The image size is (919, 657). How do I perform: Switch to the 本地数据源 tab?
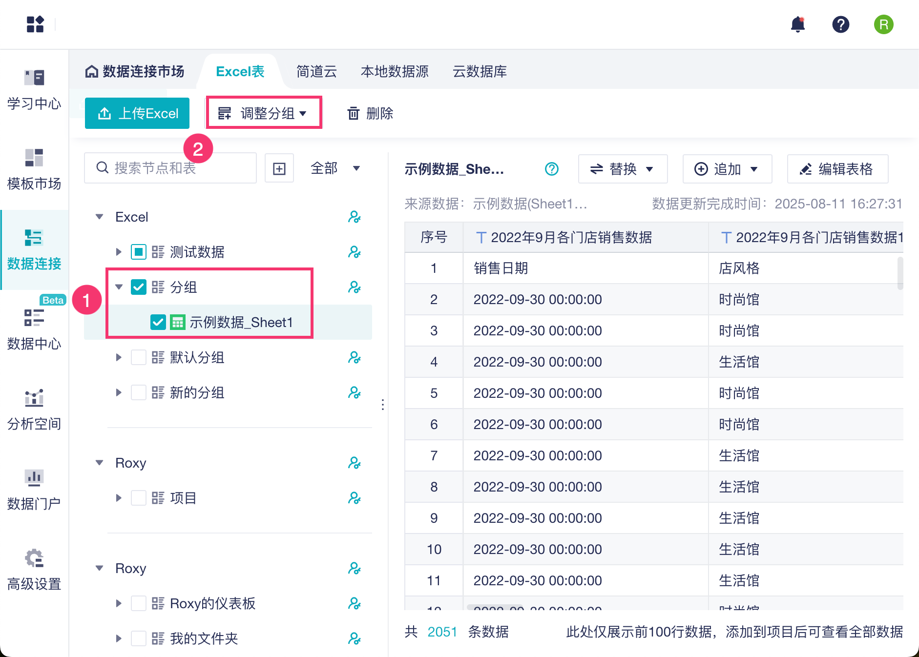[x=395, y=72]
